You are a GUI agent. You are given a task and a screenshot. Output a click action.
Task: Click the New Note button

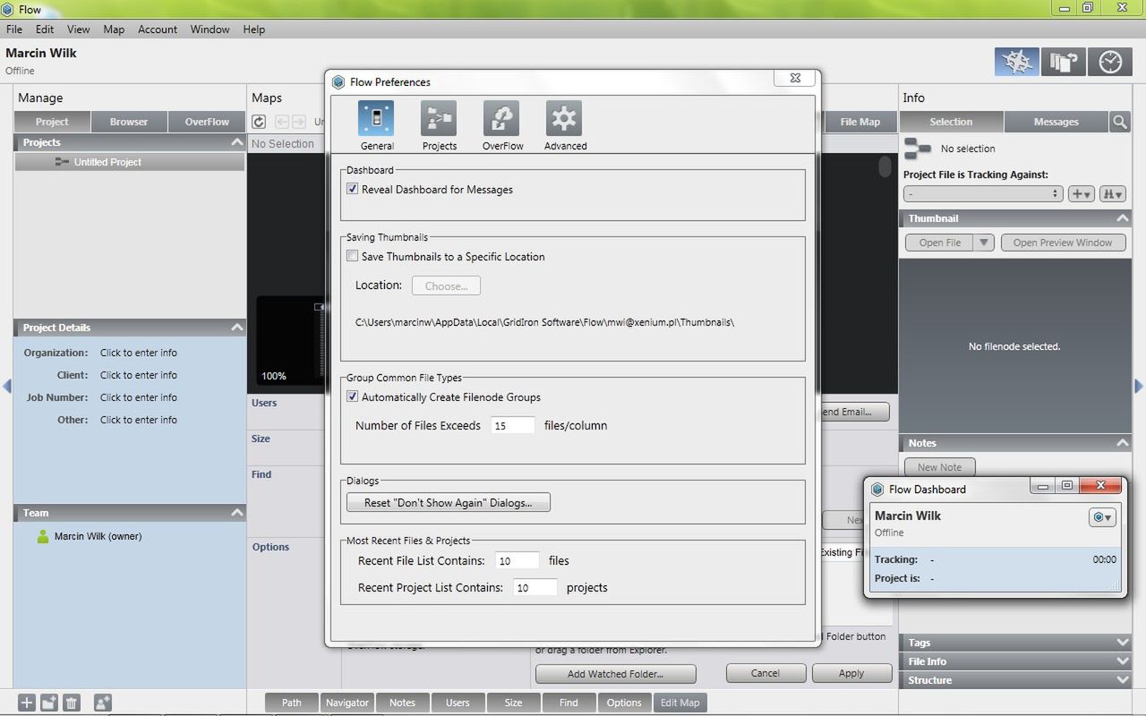(939, 467)
